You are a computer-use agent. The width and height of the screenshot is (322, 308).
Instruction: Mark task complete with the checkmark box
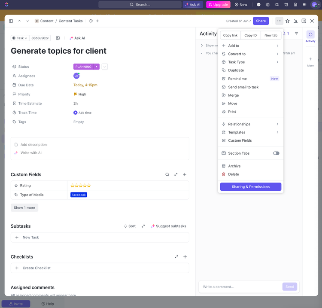point(104,67)
